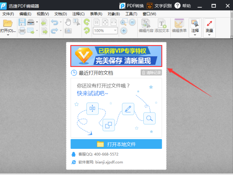
Task: Click PDF转换 in the title bar
Action: coord(131,6)
